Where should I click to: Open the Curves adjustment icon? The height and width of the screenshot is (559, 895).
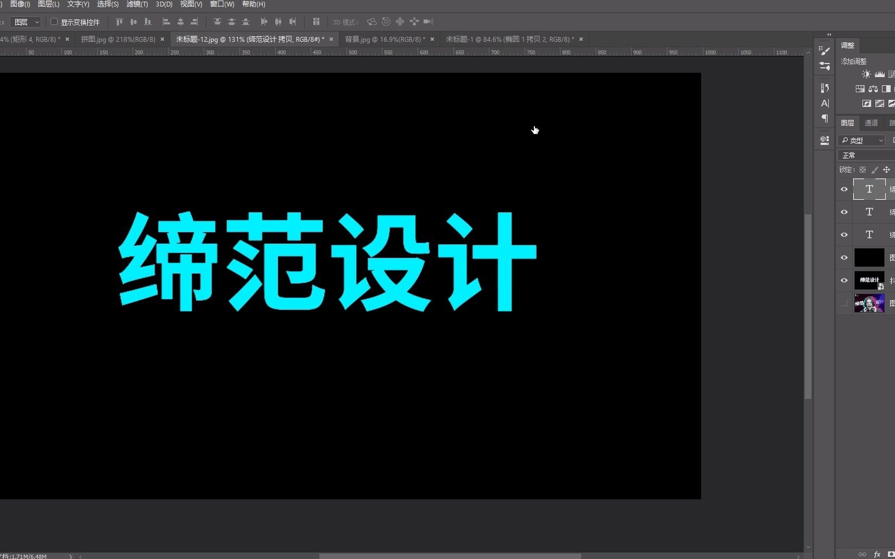point(892,74)
